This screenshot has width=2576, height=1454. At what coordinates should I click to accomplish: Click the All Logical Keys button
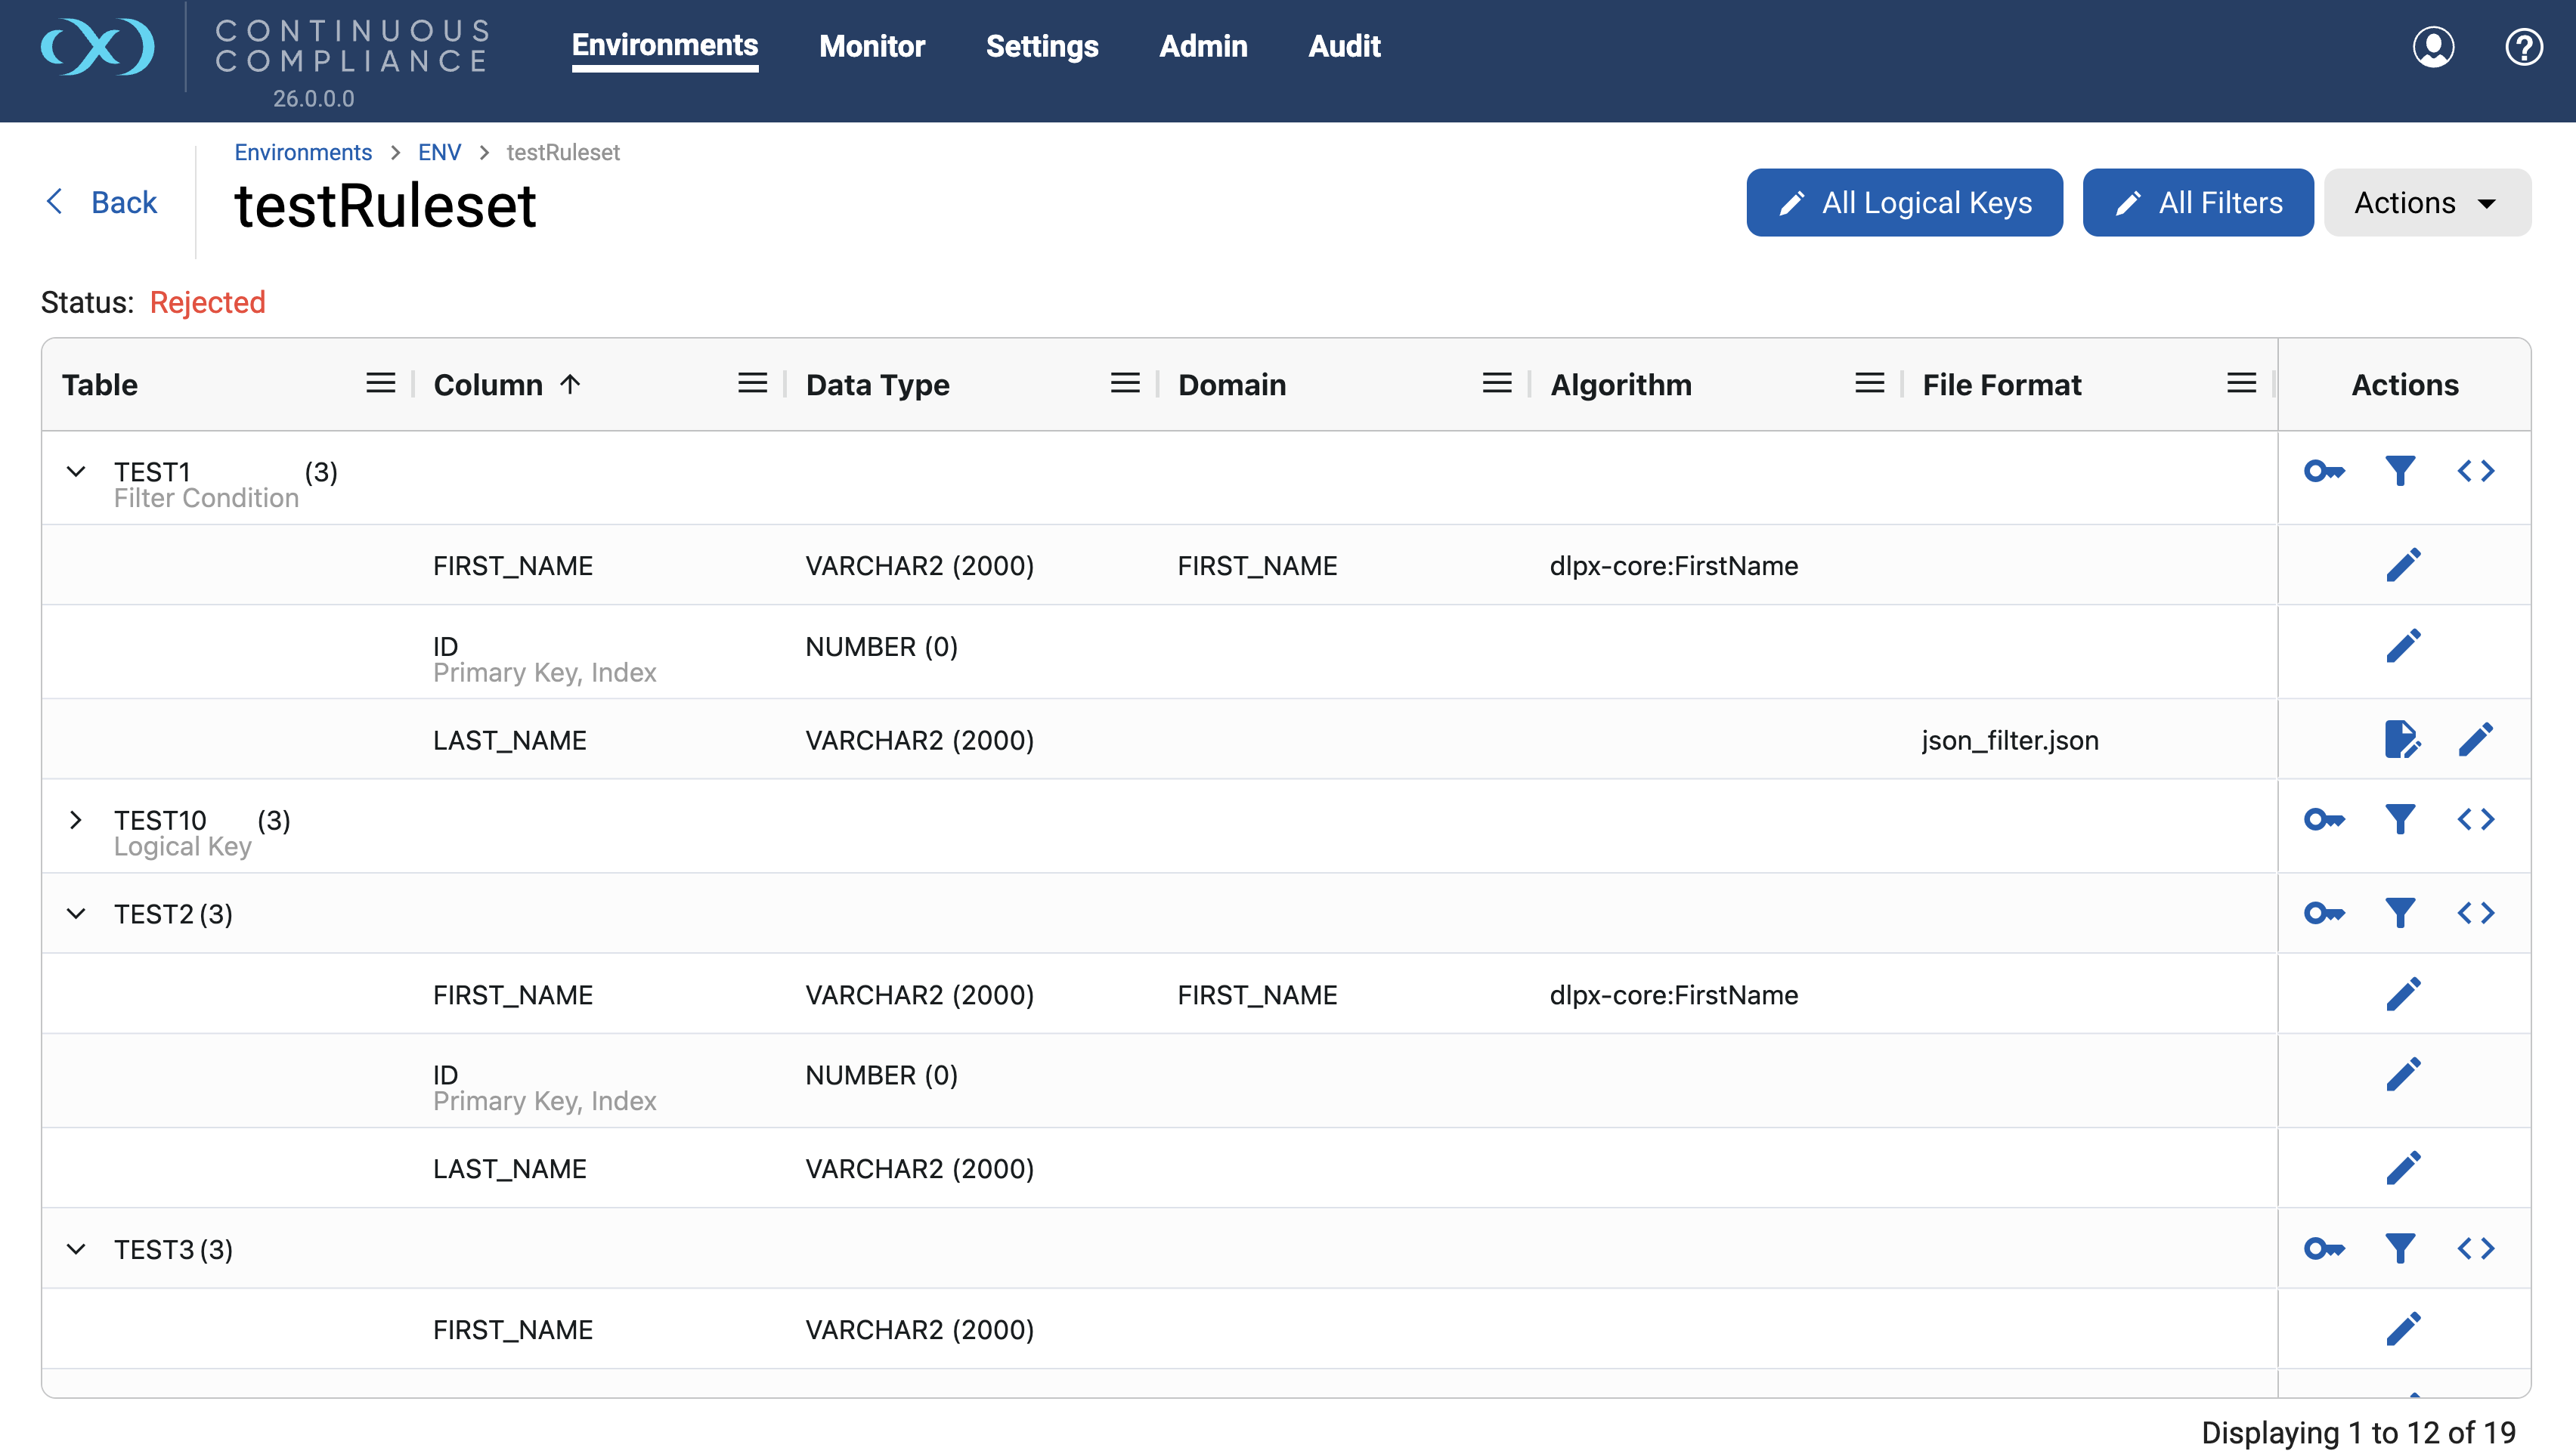[1904, 202]
